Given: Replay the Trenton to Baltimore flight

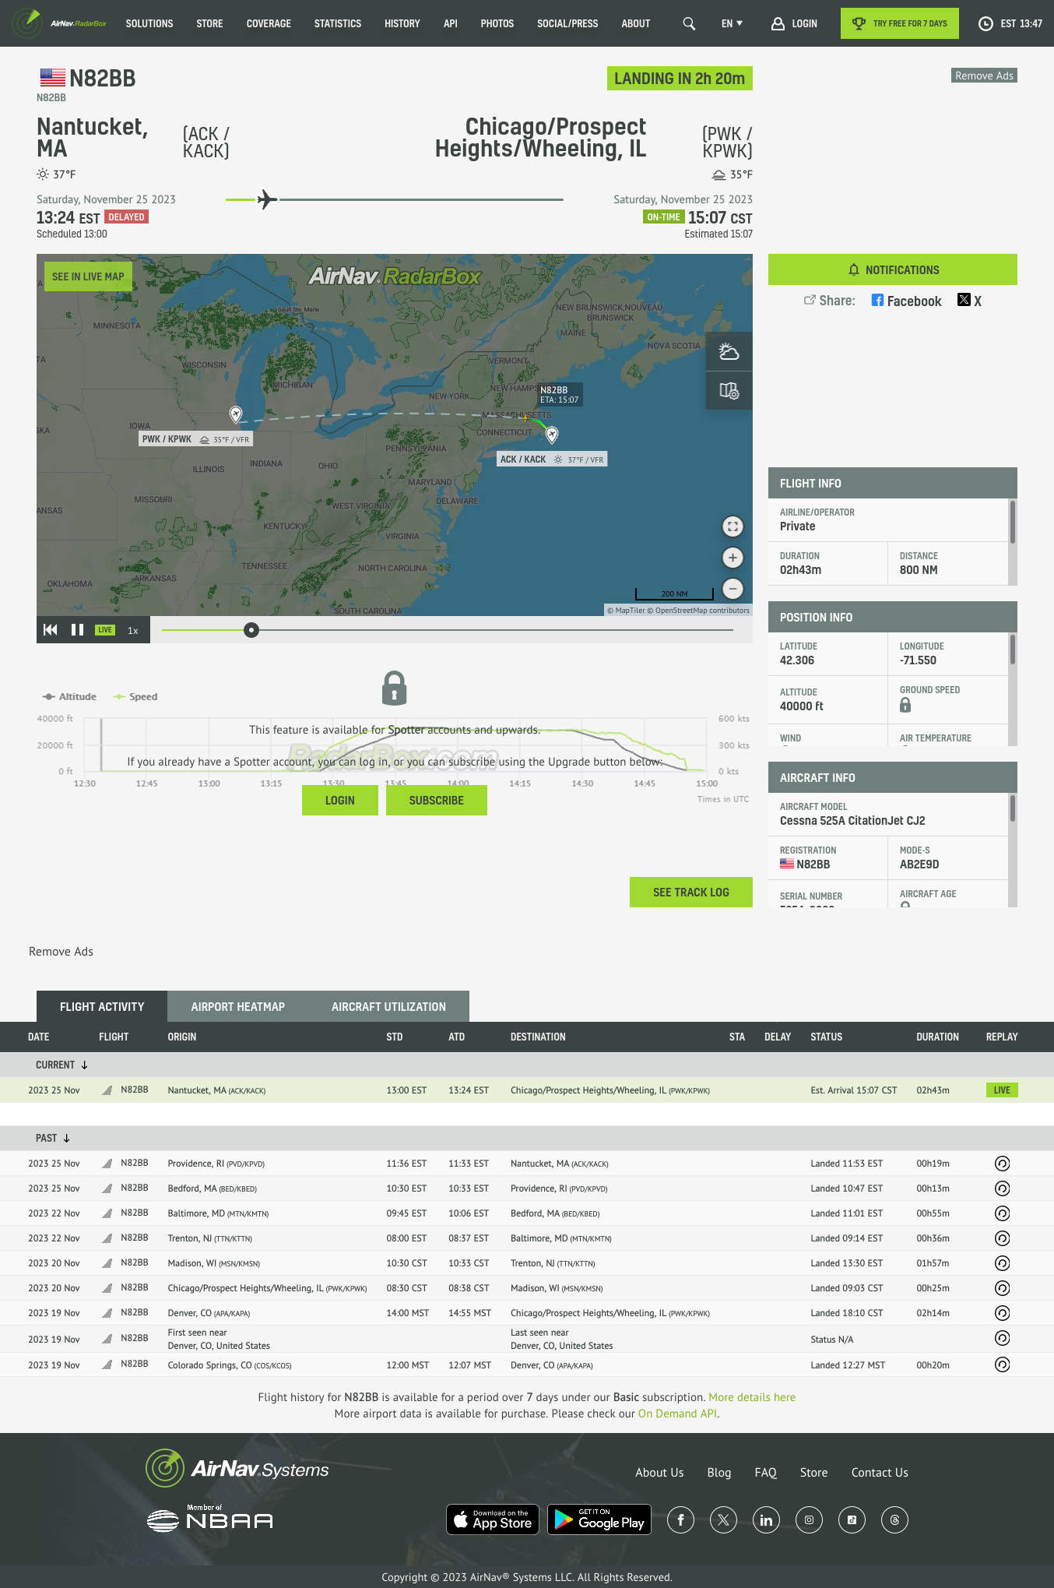Looking at the screenshot, I should pyautogui.click(x=1002, y=1238).
